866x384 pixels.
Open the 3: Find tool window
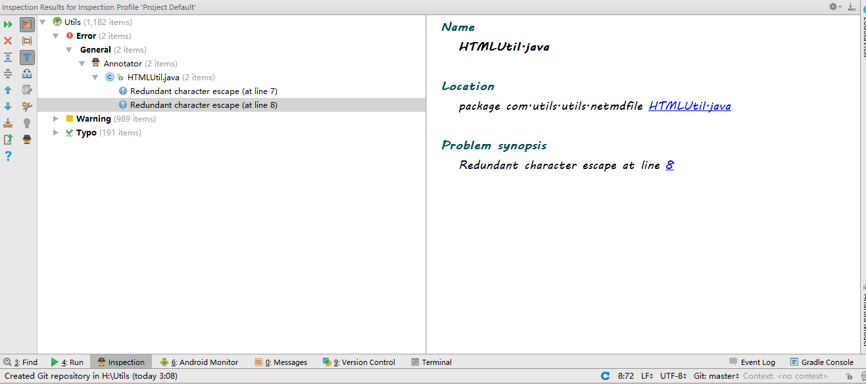pos(20,362)
